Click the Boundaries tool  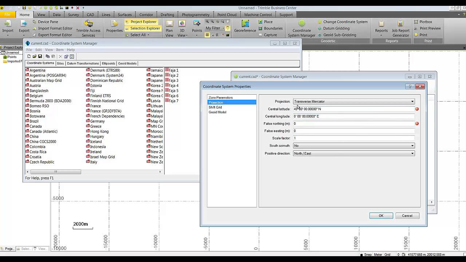[270, 28]
